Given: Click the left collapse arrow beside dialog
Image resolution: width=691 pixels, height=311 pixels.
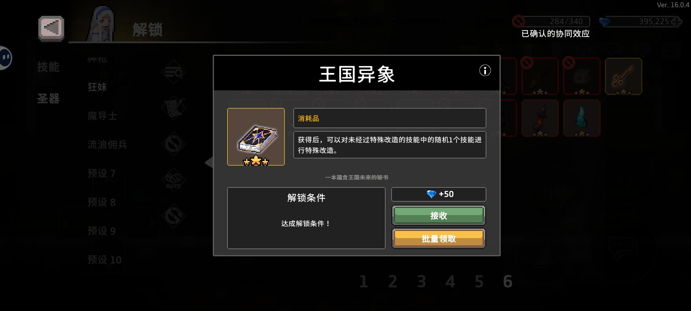Looking at the screenshot, I should coord(209,163).
